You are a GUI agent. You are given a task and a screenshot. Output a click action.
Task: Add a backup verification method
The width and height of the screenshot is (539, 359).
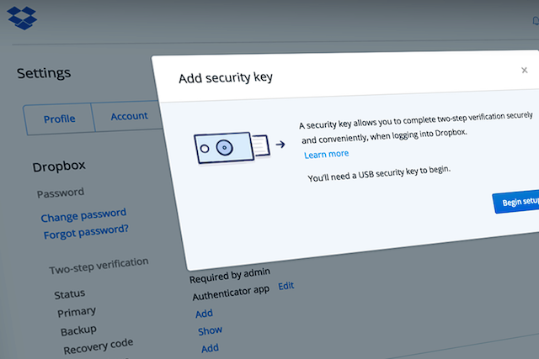204,314
